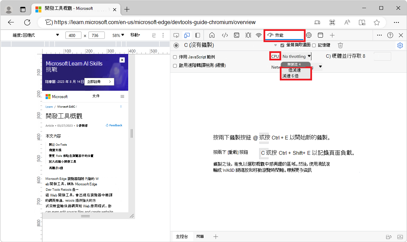Click the network conditions wifi icon
Viewport: 407px width, 242px height.
[x=259, y=35]
